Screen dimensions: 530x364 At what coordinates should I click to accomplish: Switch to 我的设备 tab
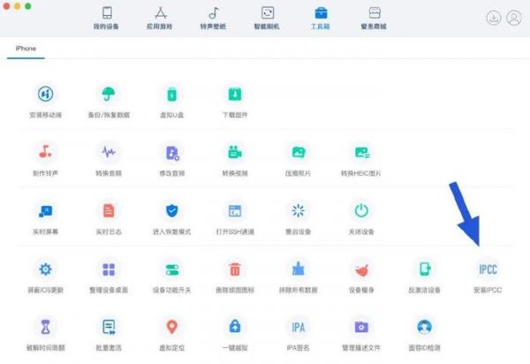(107, 18)
